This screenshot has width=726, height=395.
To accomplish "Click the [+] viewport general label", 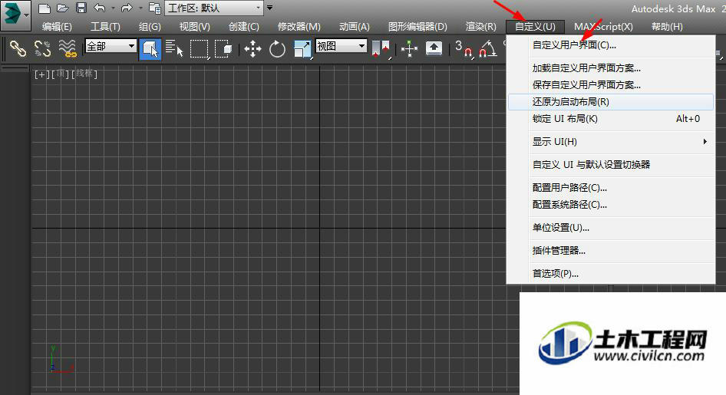I will tap(41, 74).
